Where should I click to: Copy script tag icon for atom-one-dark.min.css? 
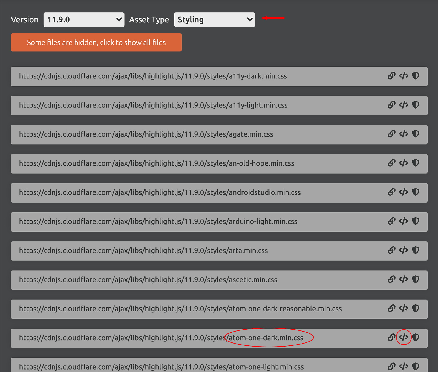[x=404, y=338]
